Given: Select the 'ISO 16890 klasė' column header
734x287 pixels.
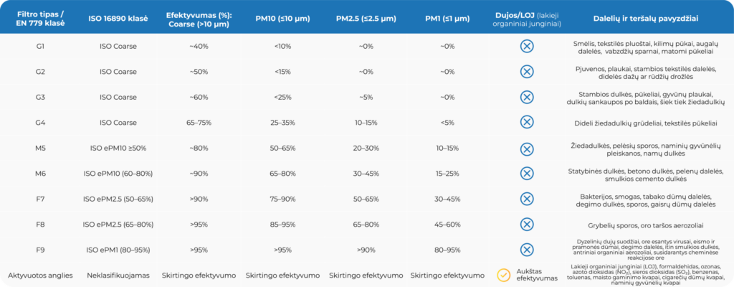Looking at the screenshot, I should 118,17.
